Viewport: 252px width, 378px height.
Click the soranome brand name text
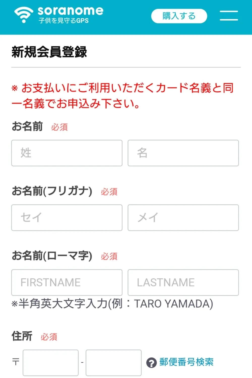point(71,11)
